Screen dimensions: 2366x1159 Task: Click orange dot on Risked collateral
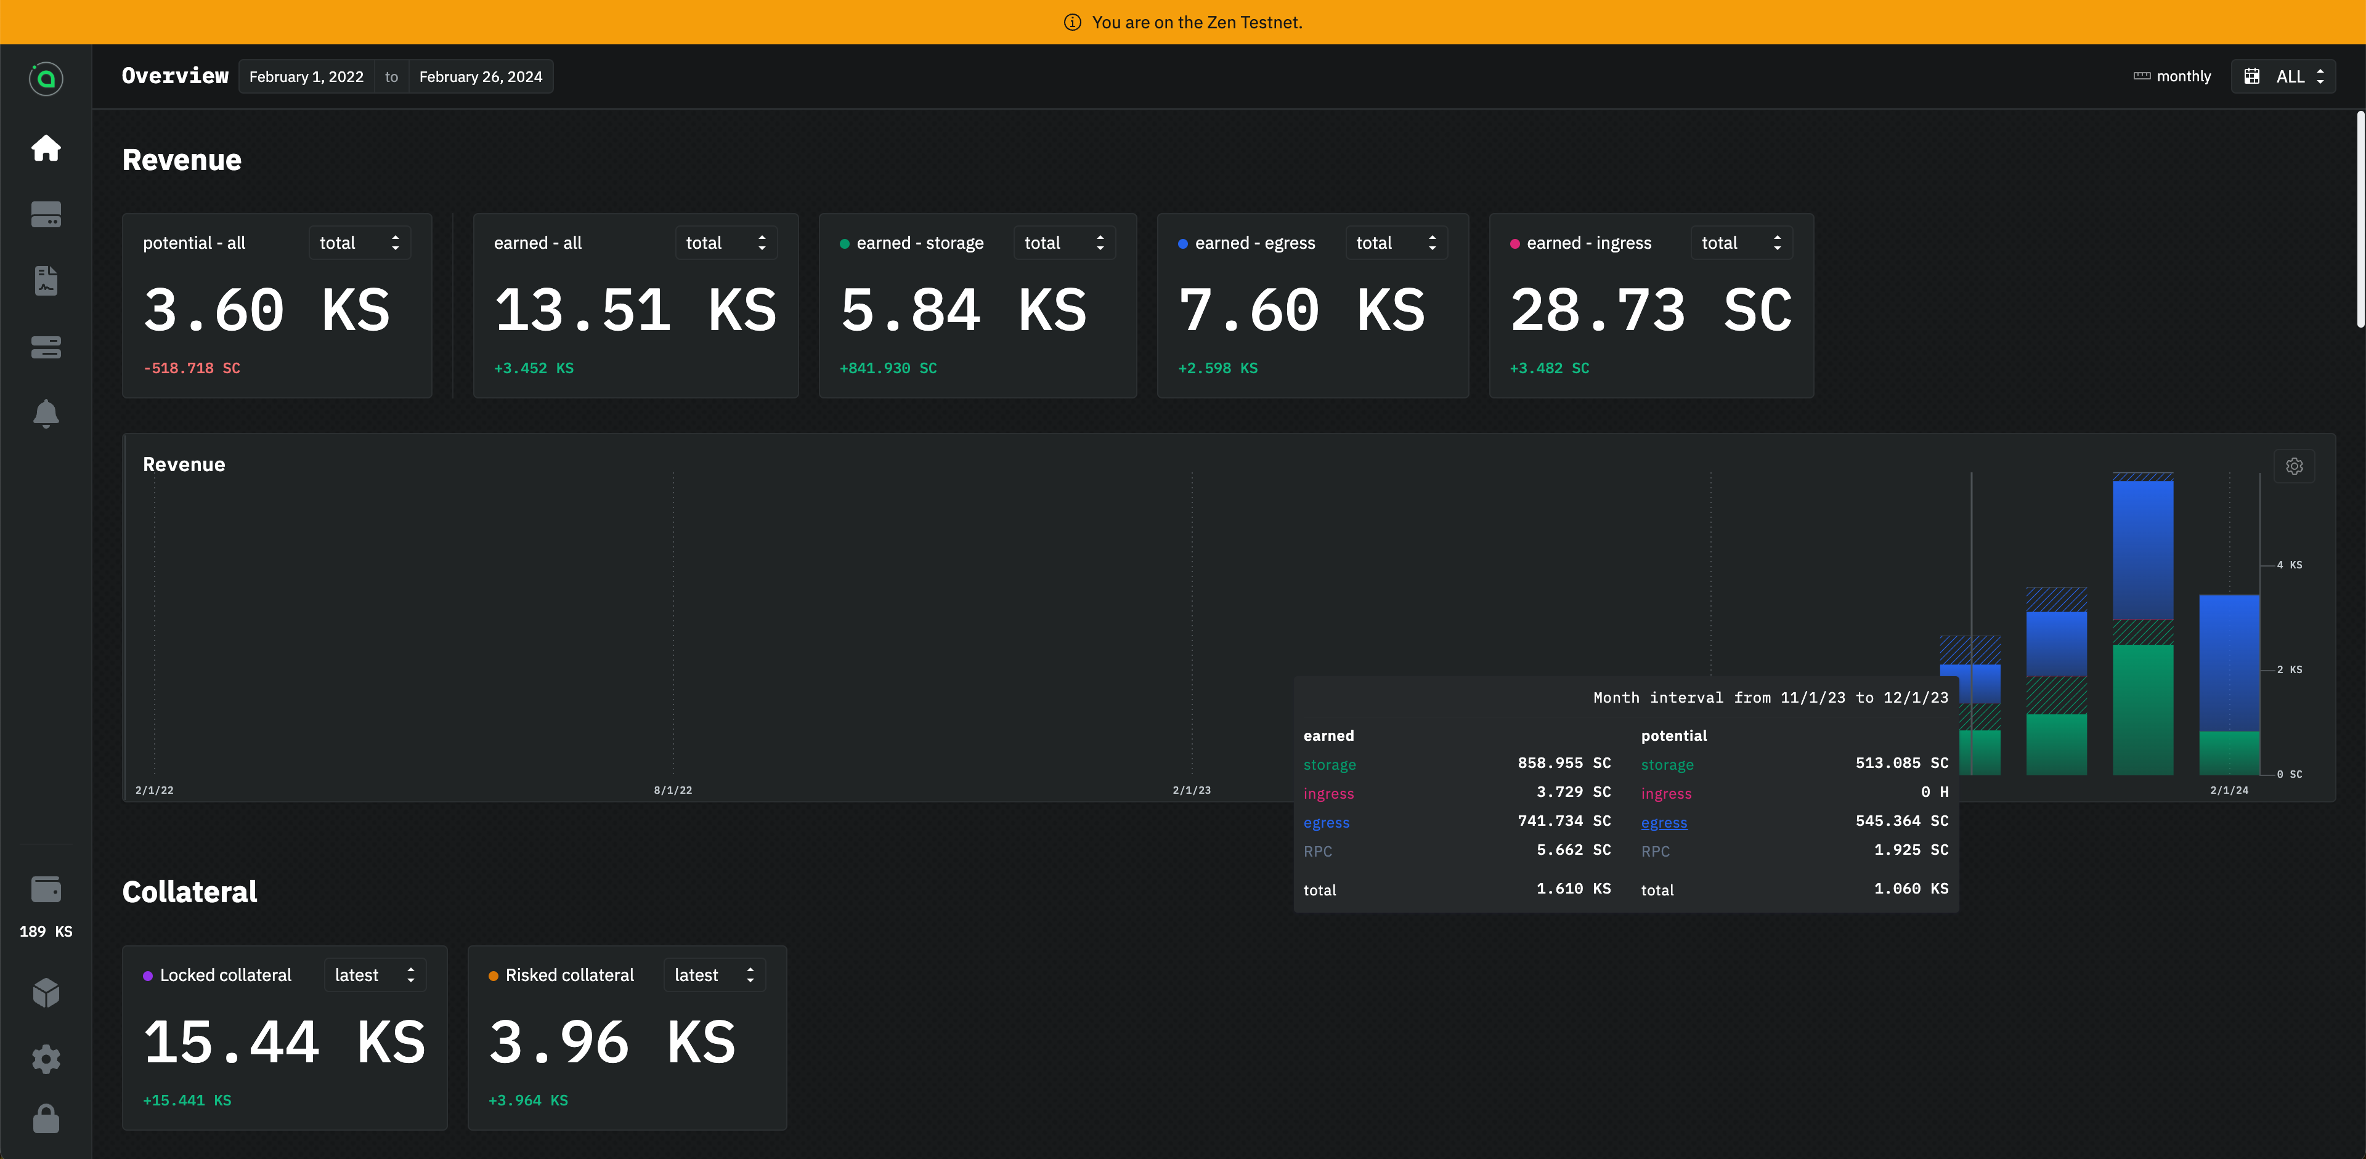coord(493,976)
